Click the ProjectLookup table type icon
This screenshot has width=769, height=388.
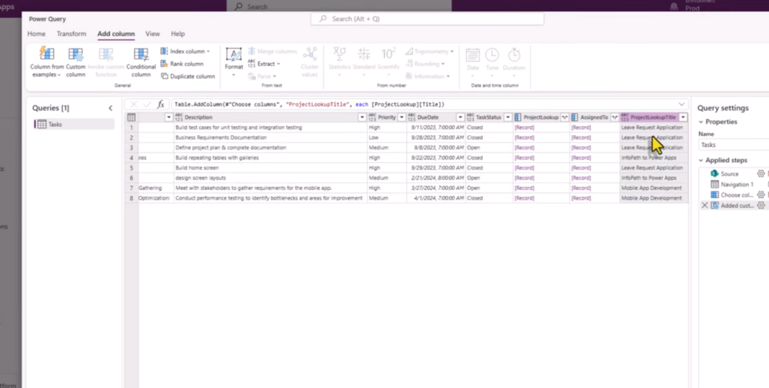tap(518, 117)
